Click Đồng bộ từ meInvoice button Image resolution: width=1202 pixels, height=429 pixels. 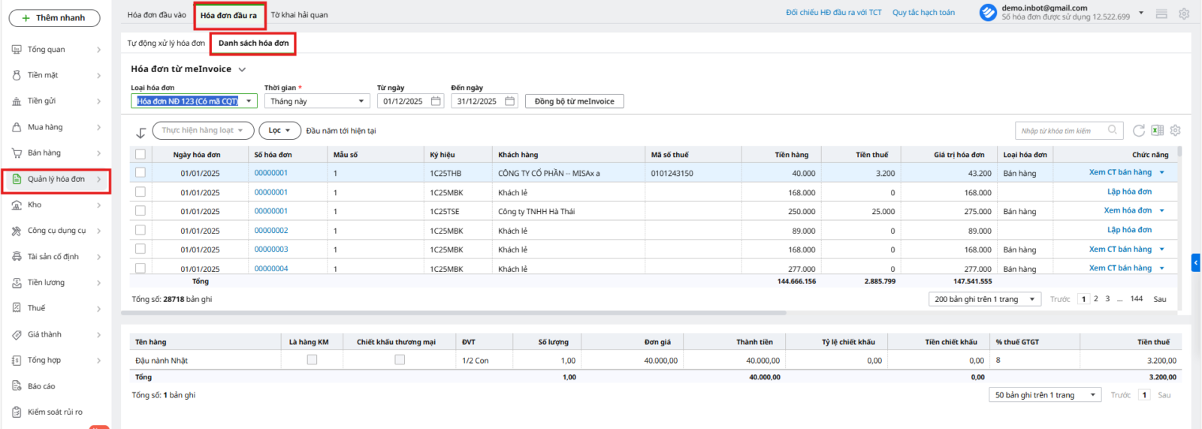574,101
